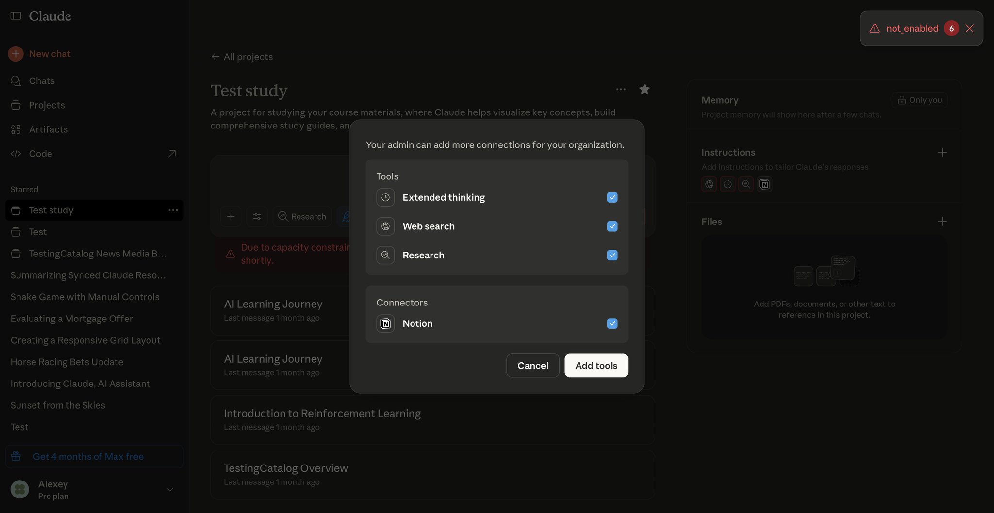The width and height of the screenshot is (994, 513).
Task: Add files with the Files plus icon
Action: coord(942,222)
